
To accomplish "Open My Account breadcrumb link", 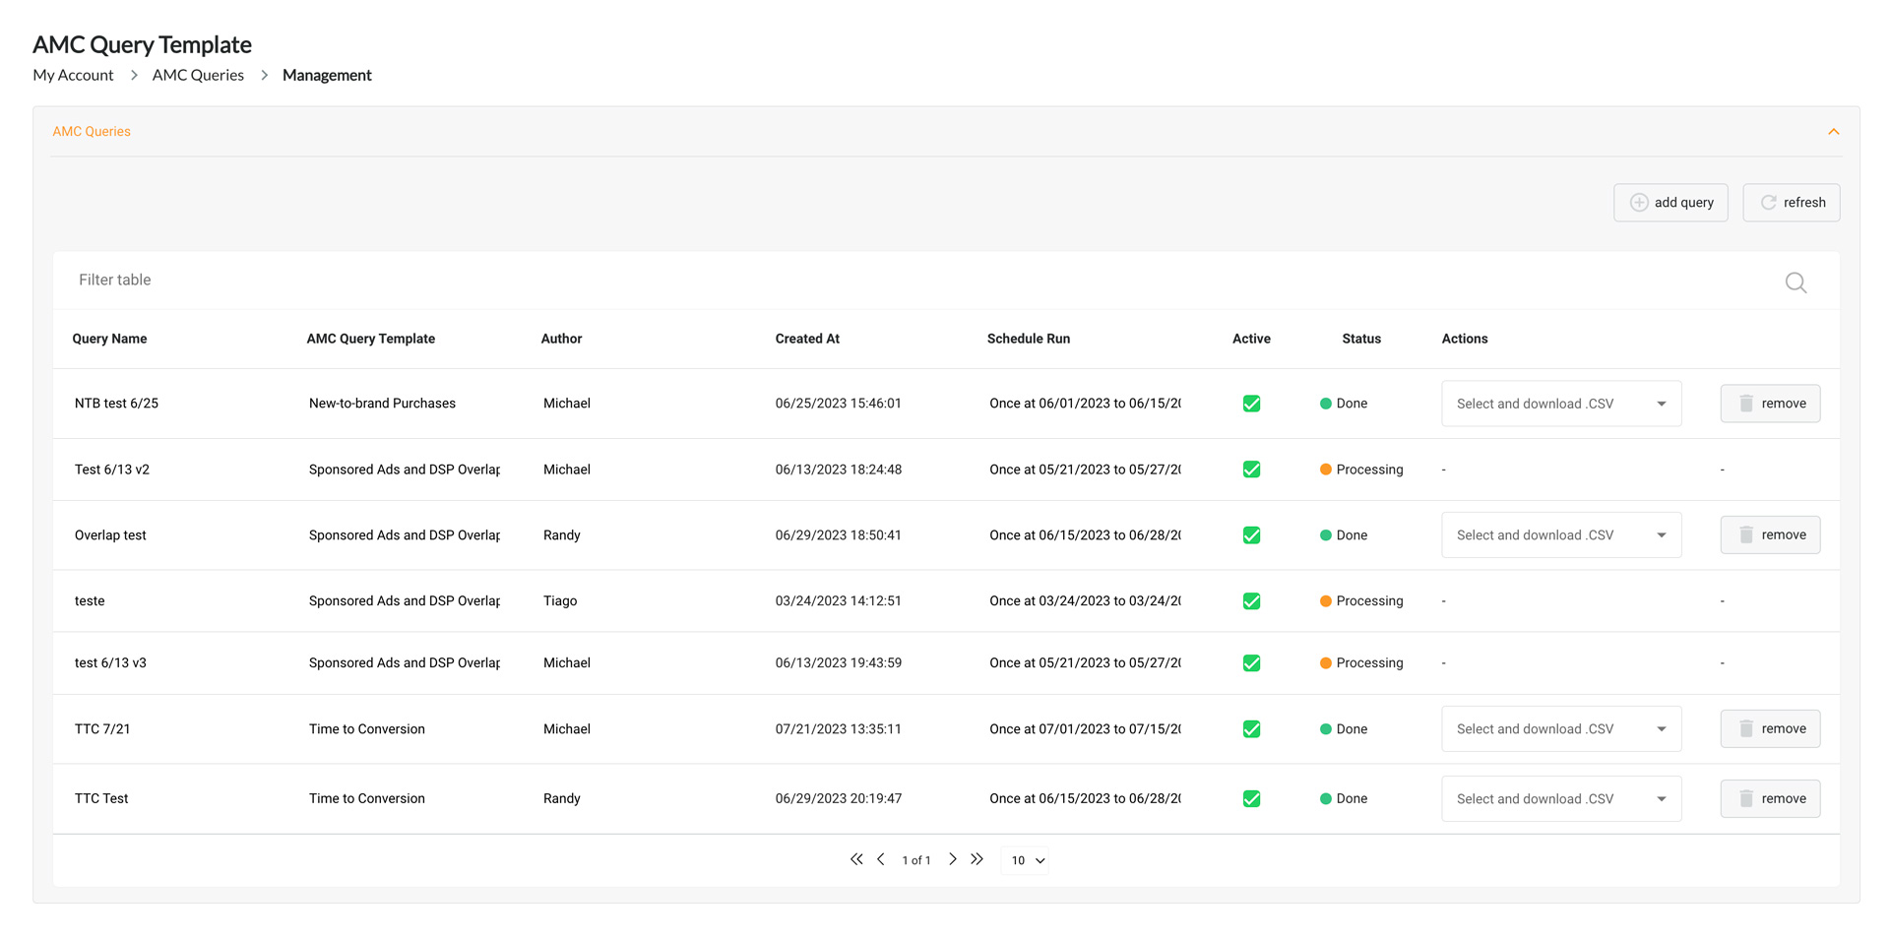I will point(73,75).
